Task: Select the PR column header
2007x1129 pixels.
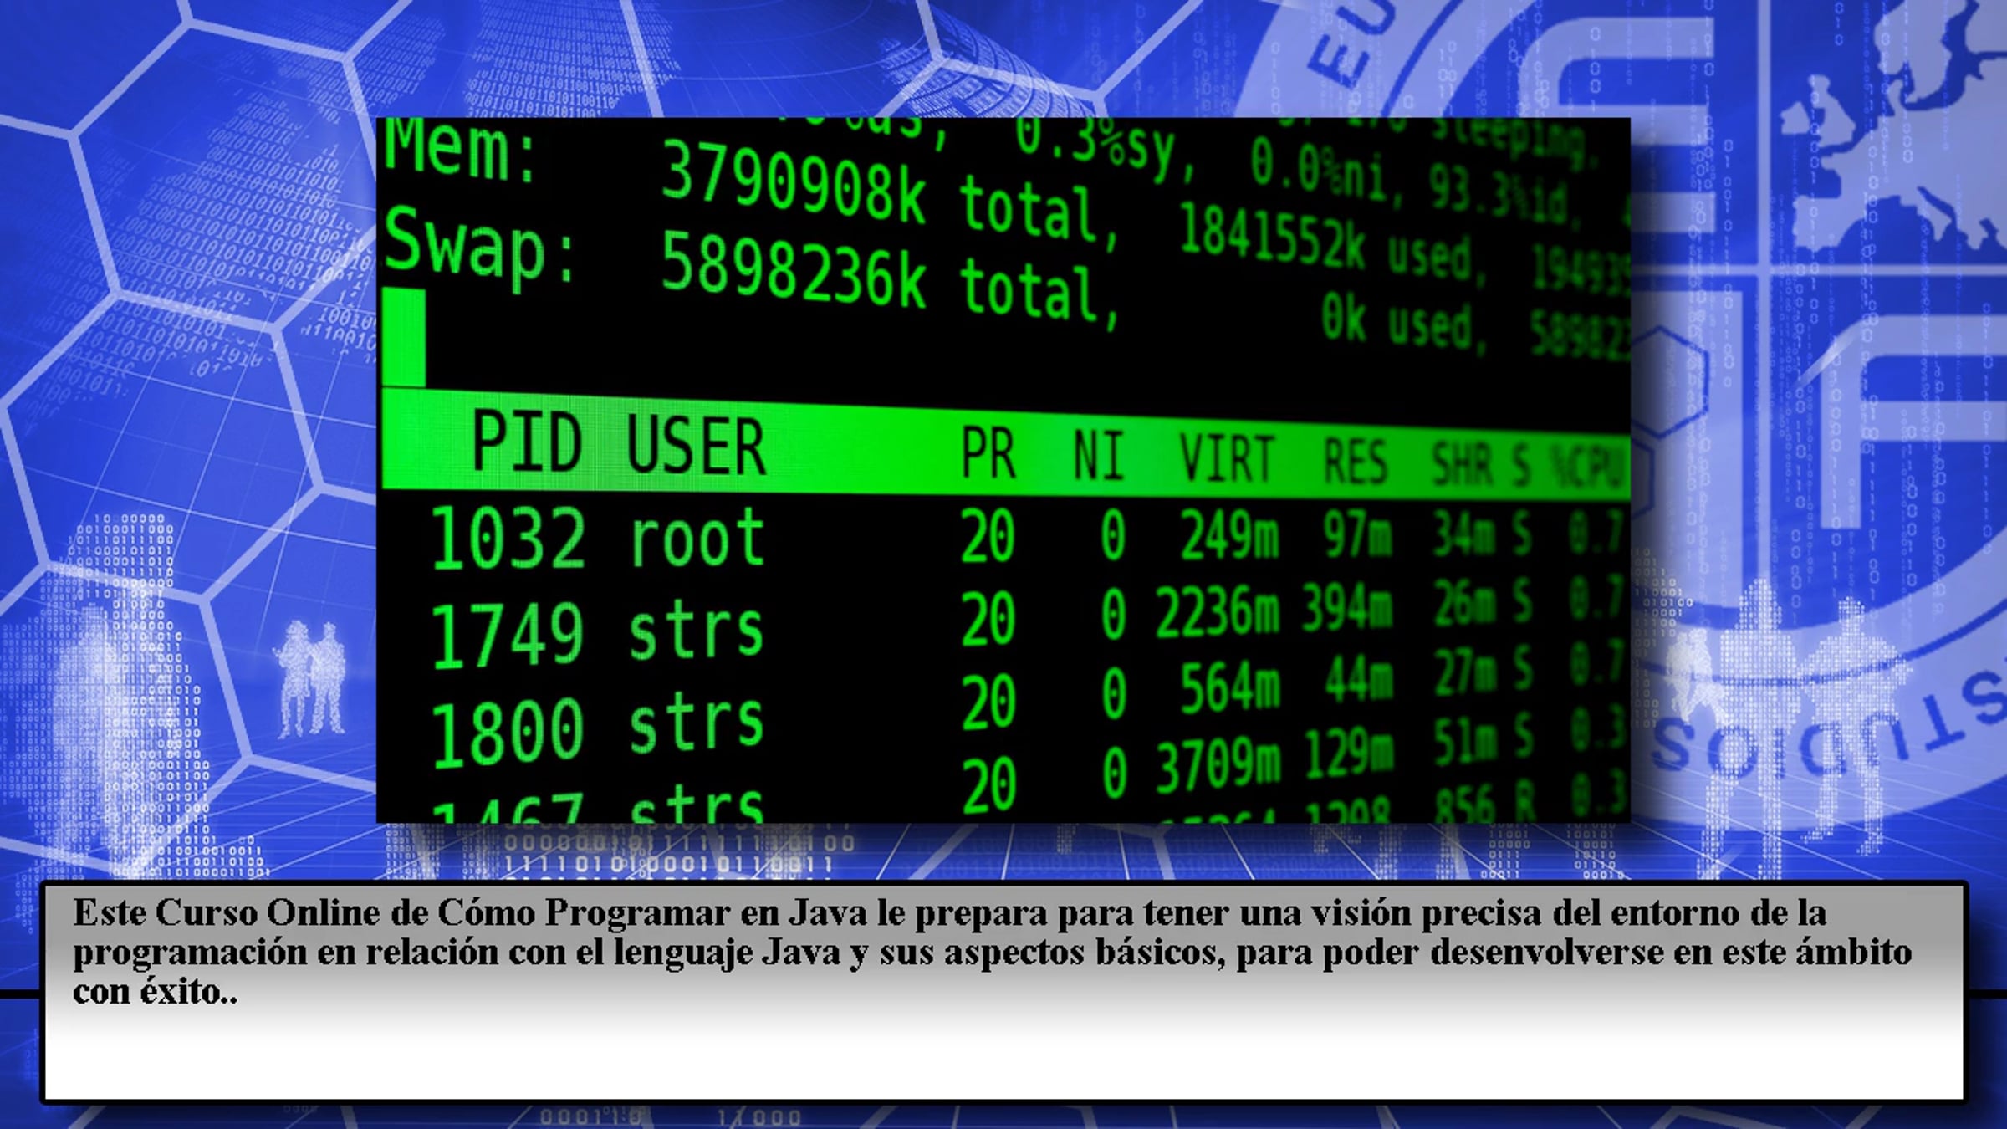Action: coord(988,454)
